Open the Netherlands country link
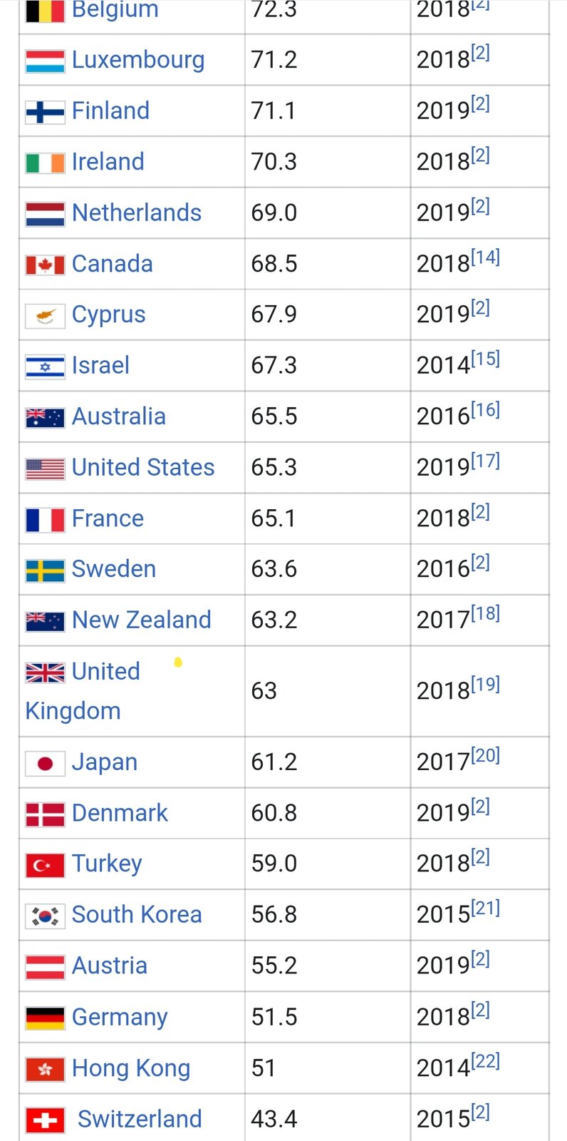The height and width of the screenshot is (1141, 567). tap(137, 213)
